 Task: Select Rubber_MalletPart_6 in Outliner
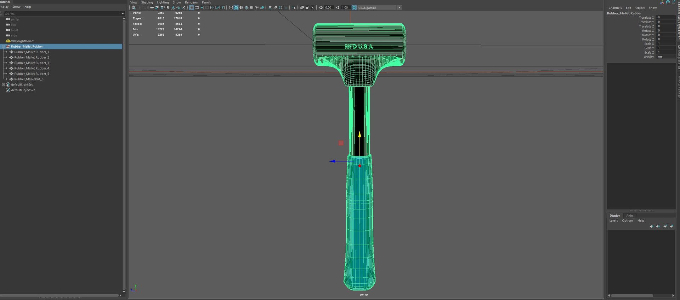click(x=29, y=79)
